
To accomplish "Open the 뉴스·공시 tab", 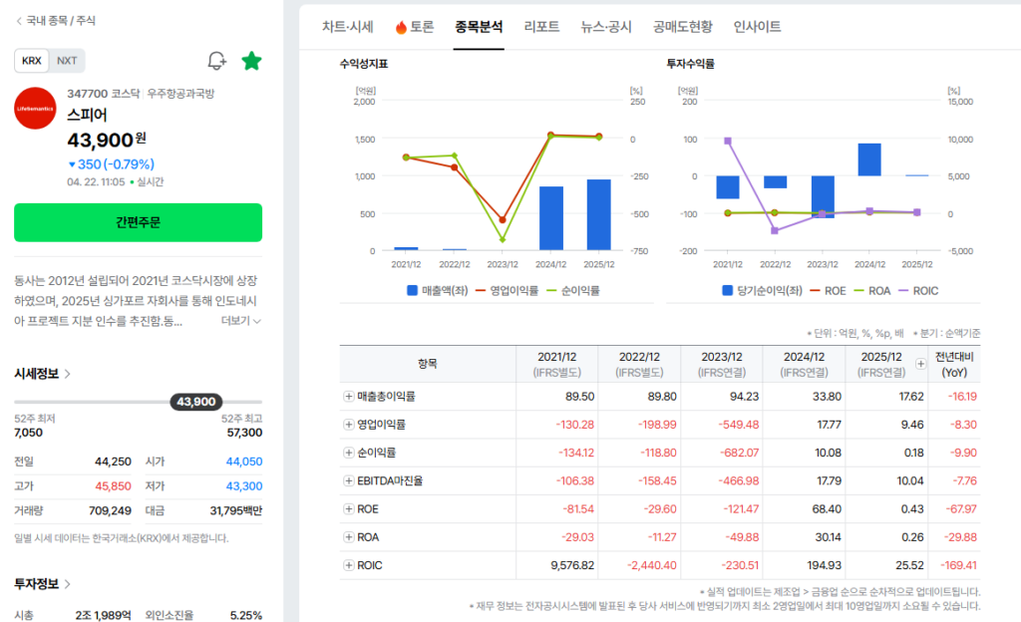I will [606, 27].
